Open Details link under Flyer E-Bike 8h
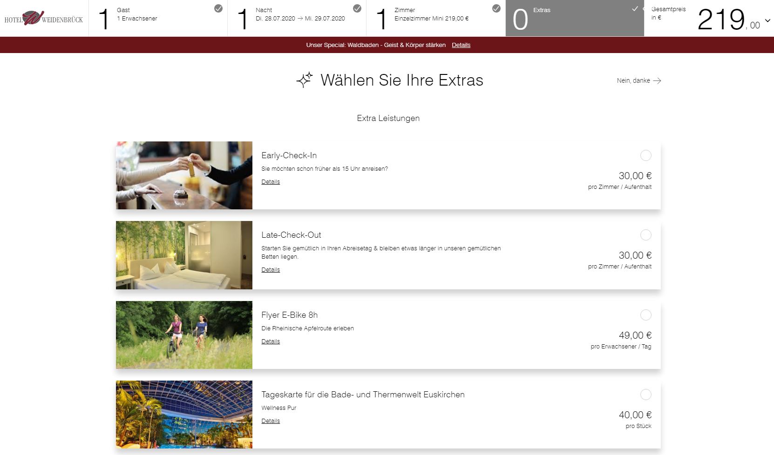Viewport: 774px width, 455px height. pos(271,341)
